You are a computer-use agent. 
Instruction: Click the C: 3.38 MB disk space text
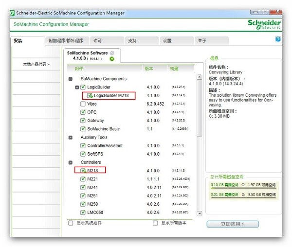[x=219, y=116]
